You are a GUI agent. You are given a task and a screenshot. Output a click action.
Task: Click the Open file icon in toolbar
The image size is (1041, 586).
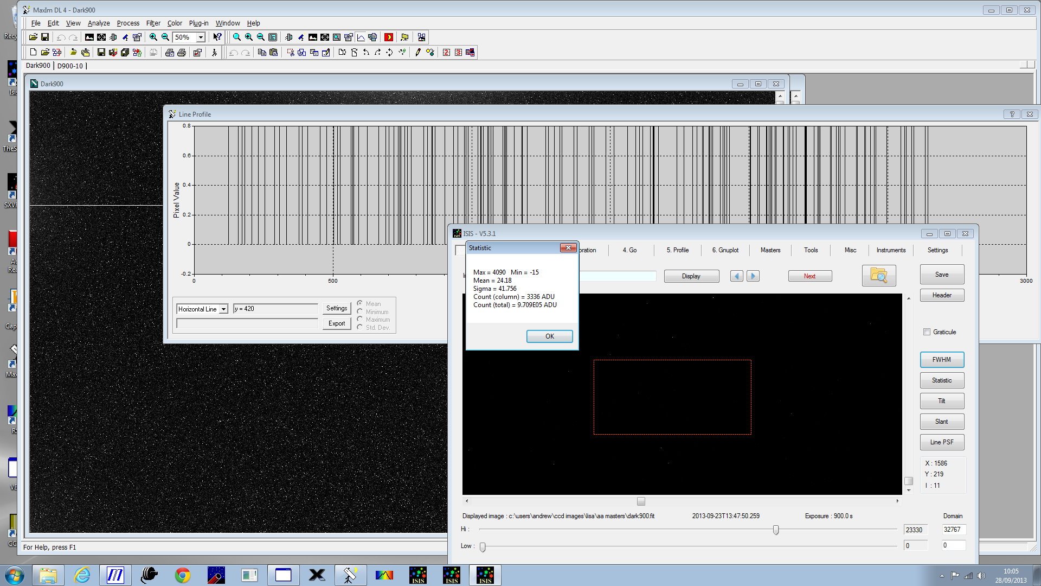click(33, 37)
